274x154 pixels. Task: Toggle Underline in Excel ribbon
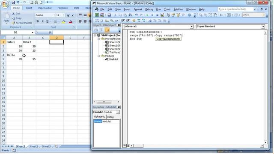coord(47,21)
